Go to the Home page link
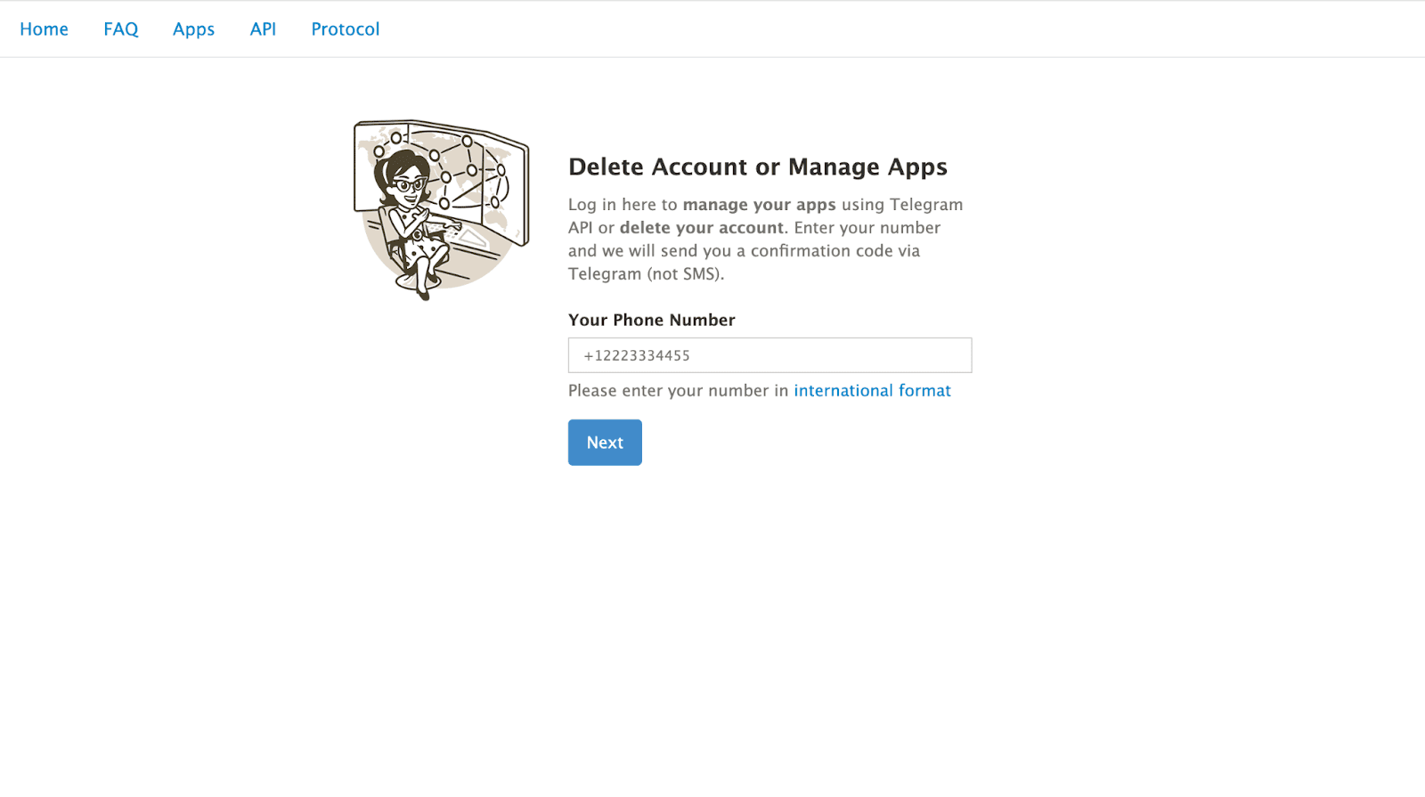 44,29
